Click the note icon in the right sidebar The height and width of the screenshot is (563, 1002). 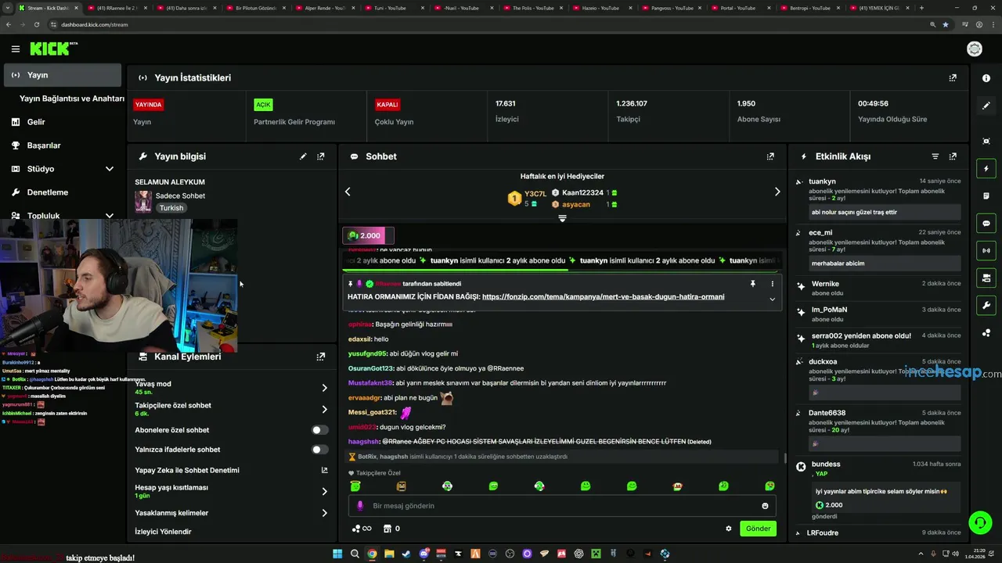(986, 195)
